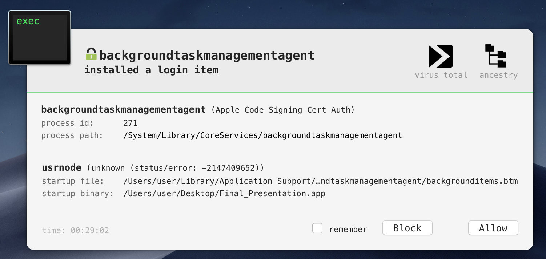Click the startup binary Final_Presentation.app path
The height and width of the screenshot is (259, 546).
224,194
